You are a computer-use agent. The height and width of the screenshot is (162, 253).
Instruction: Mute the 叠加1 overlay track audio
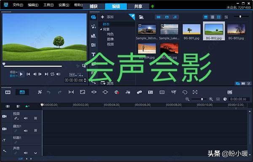point(25,131)
